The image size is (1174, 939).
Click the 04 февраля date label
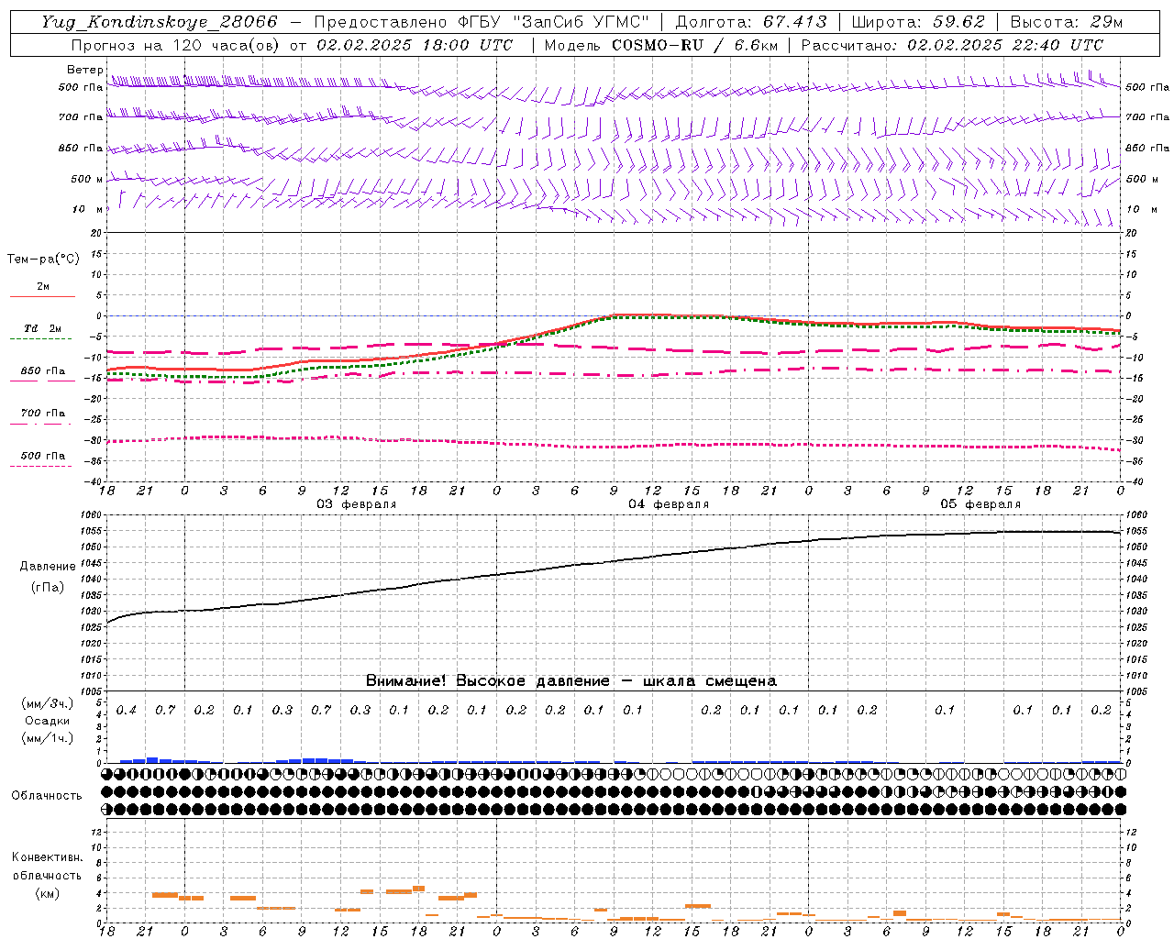669,504
